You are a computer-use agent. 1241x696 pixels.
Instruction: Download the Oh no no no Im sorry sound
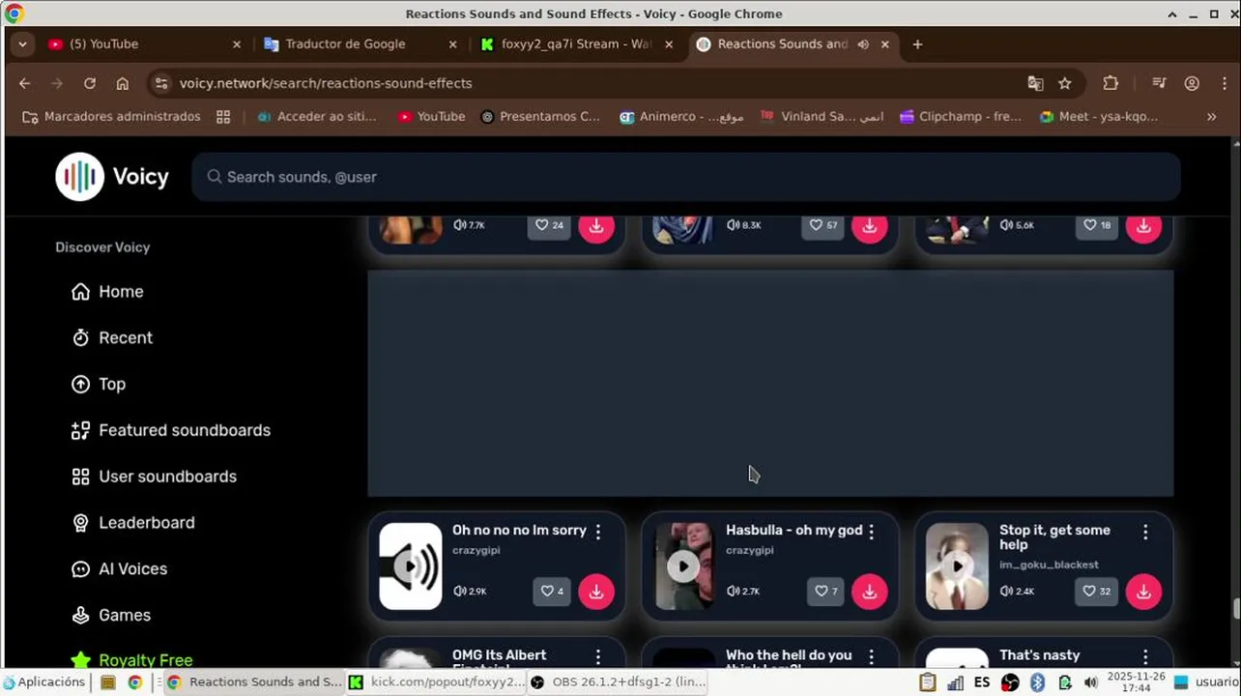coord(596,592)
